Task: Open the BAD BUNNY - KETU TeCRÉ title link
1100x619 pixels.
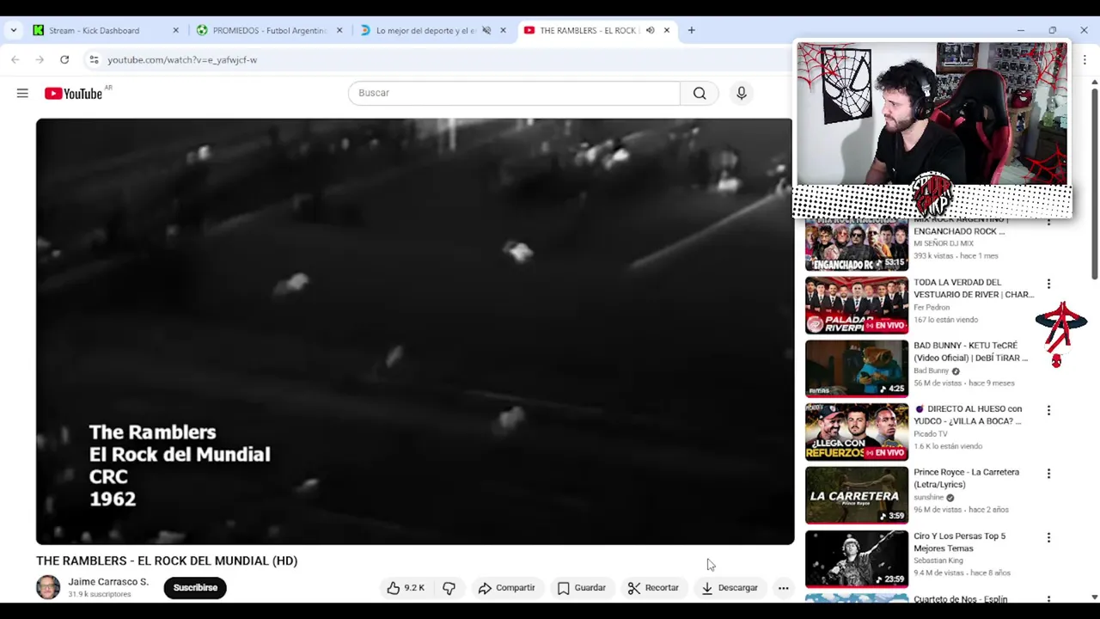Action: pos(970,352)
